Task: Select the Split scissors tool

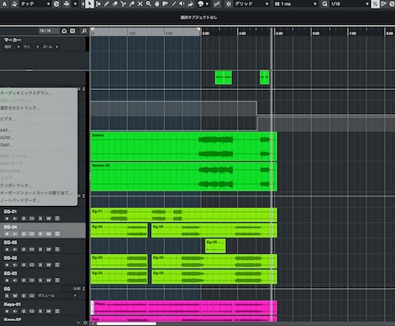Action: 123,4
